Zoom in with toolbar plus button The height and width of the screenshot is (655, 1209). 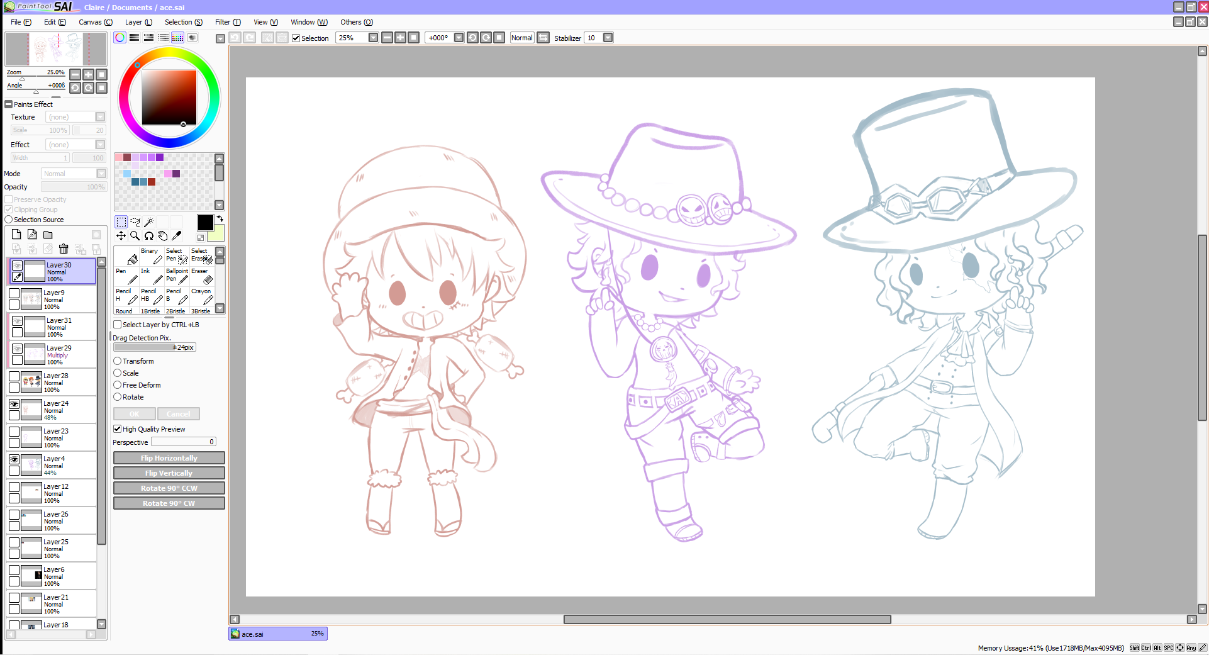point(400,38)
